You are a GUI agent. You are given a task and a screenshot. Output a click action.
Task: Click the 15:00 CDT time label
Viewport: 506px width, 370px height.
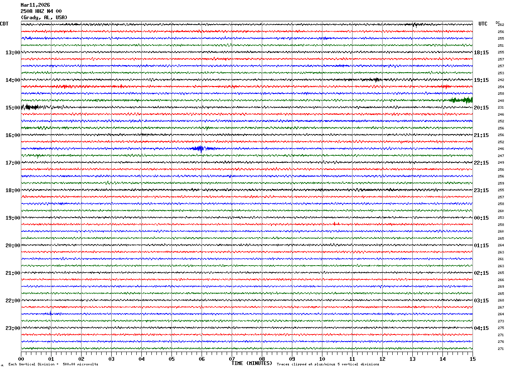[x=13, y=108]
